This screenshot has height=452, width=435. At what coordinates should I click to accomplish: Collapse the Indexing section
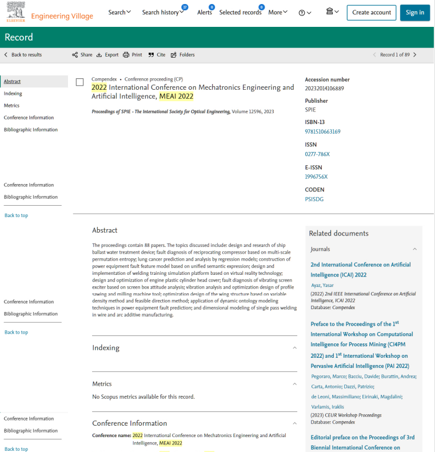[x=294, y=348]
